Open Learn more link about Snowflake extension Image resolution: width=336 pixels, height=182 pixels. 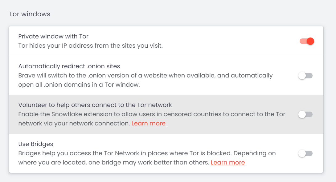coord(148,124)
